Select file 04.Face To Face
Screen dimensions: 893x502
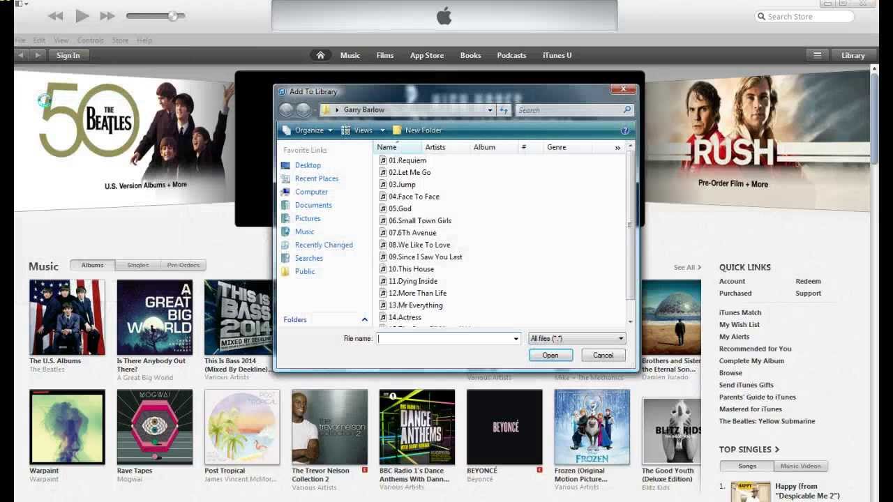(414, 197)
